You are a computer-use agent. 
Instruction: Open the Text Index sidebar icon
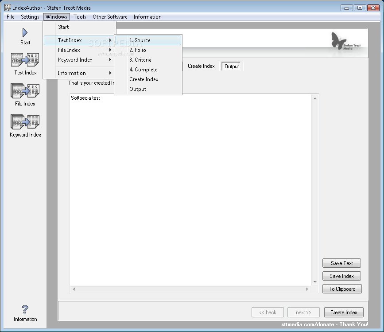25,60
